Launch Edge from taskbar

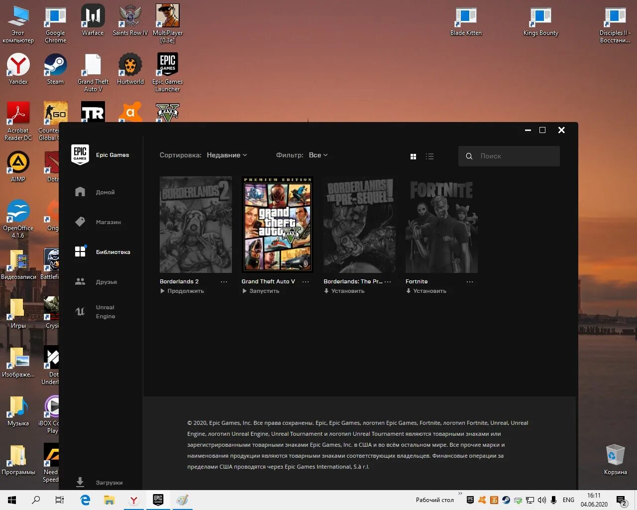85,500
